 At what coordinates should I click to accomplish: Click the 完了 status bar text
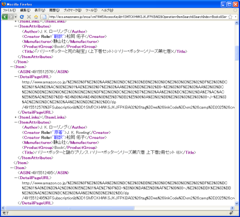[5, 213]
